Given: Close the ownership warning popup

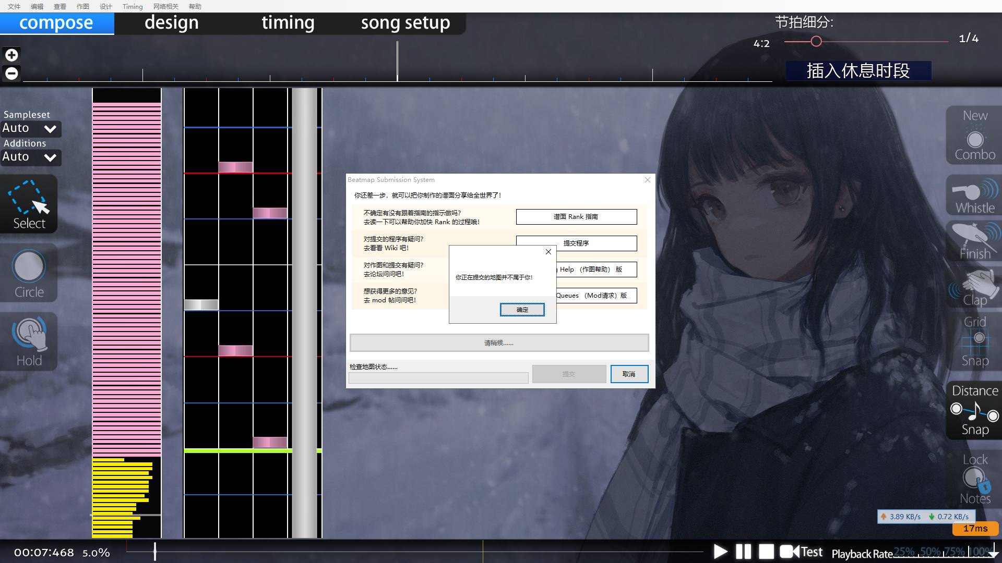Looking at the screenshot, I should click(x=548, y=252).
